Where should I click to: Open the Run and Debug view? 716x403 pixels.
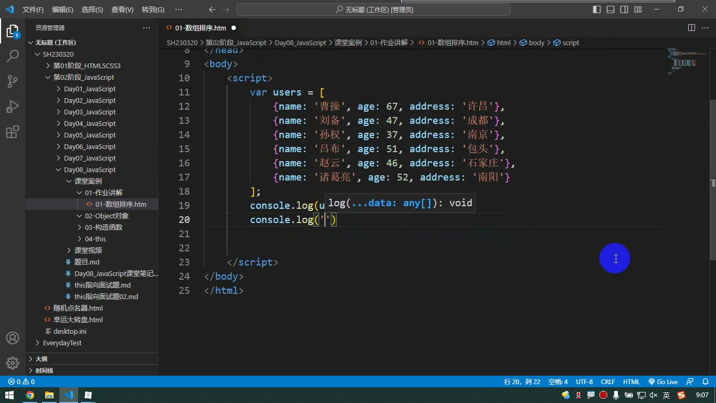pos(13,106)
